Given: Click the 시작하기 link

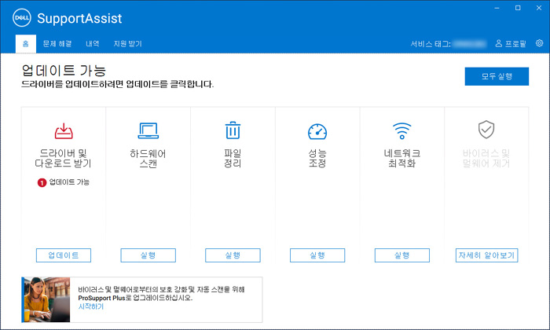Looking at the screenshot, I should point(91,306).
